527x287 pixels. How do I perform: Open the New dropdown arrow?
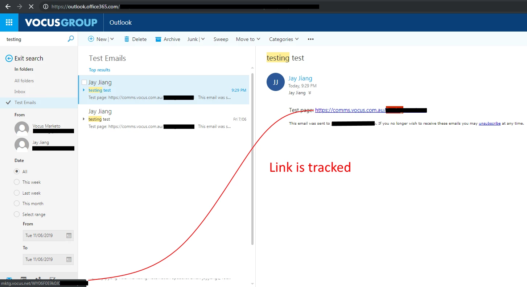112,39
